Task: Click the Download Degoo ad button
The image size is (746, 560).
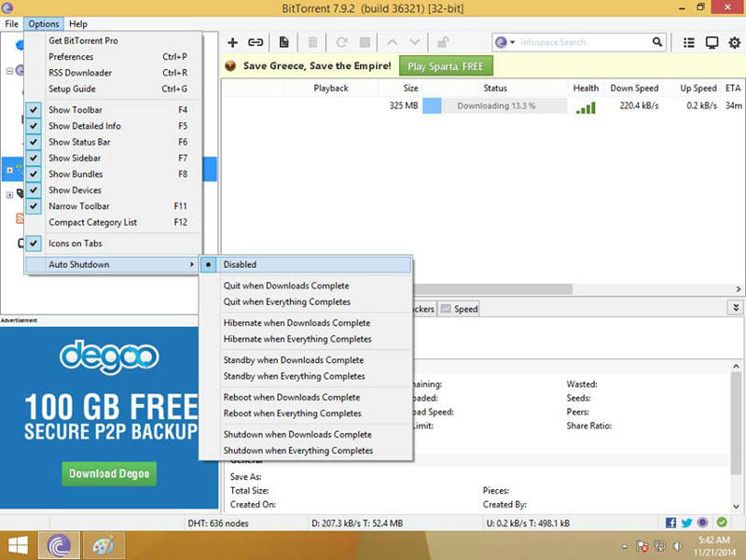Action: click(109, 473)
